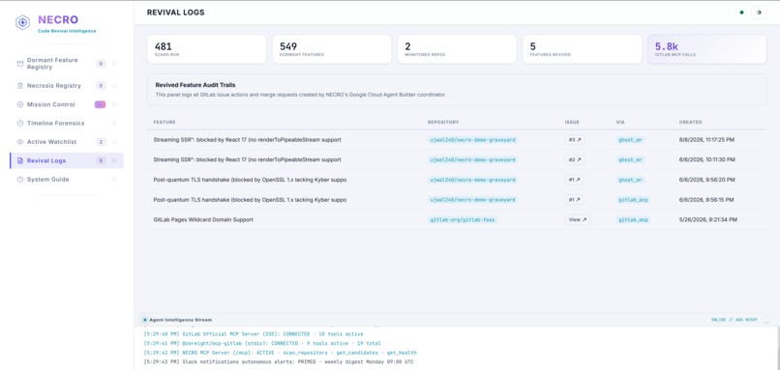Click Revival Logs count badge 5
Viewport: 780px width, 370px height.
pos(101,160)
